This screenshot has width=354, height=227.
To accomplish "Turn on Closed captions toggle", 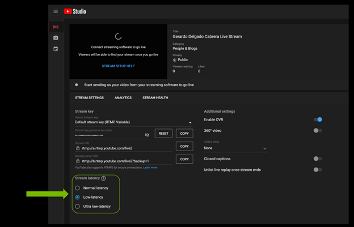I will point(318,159).
